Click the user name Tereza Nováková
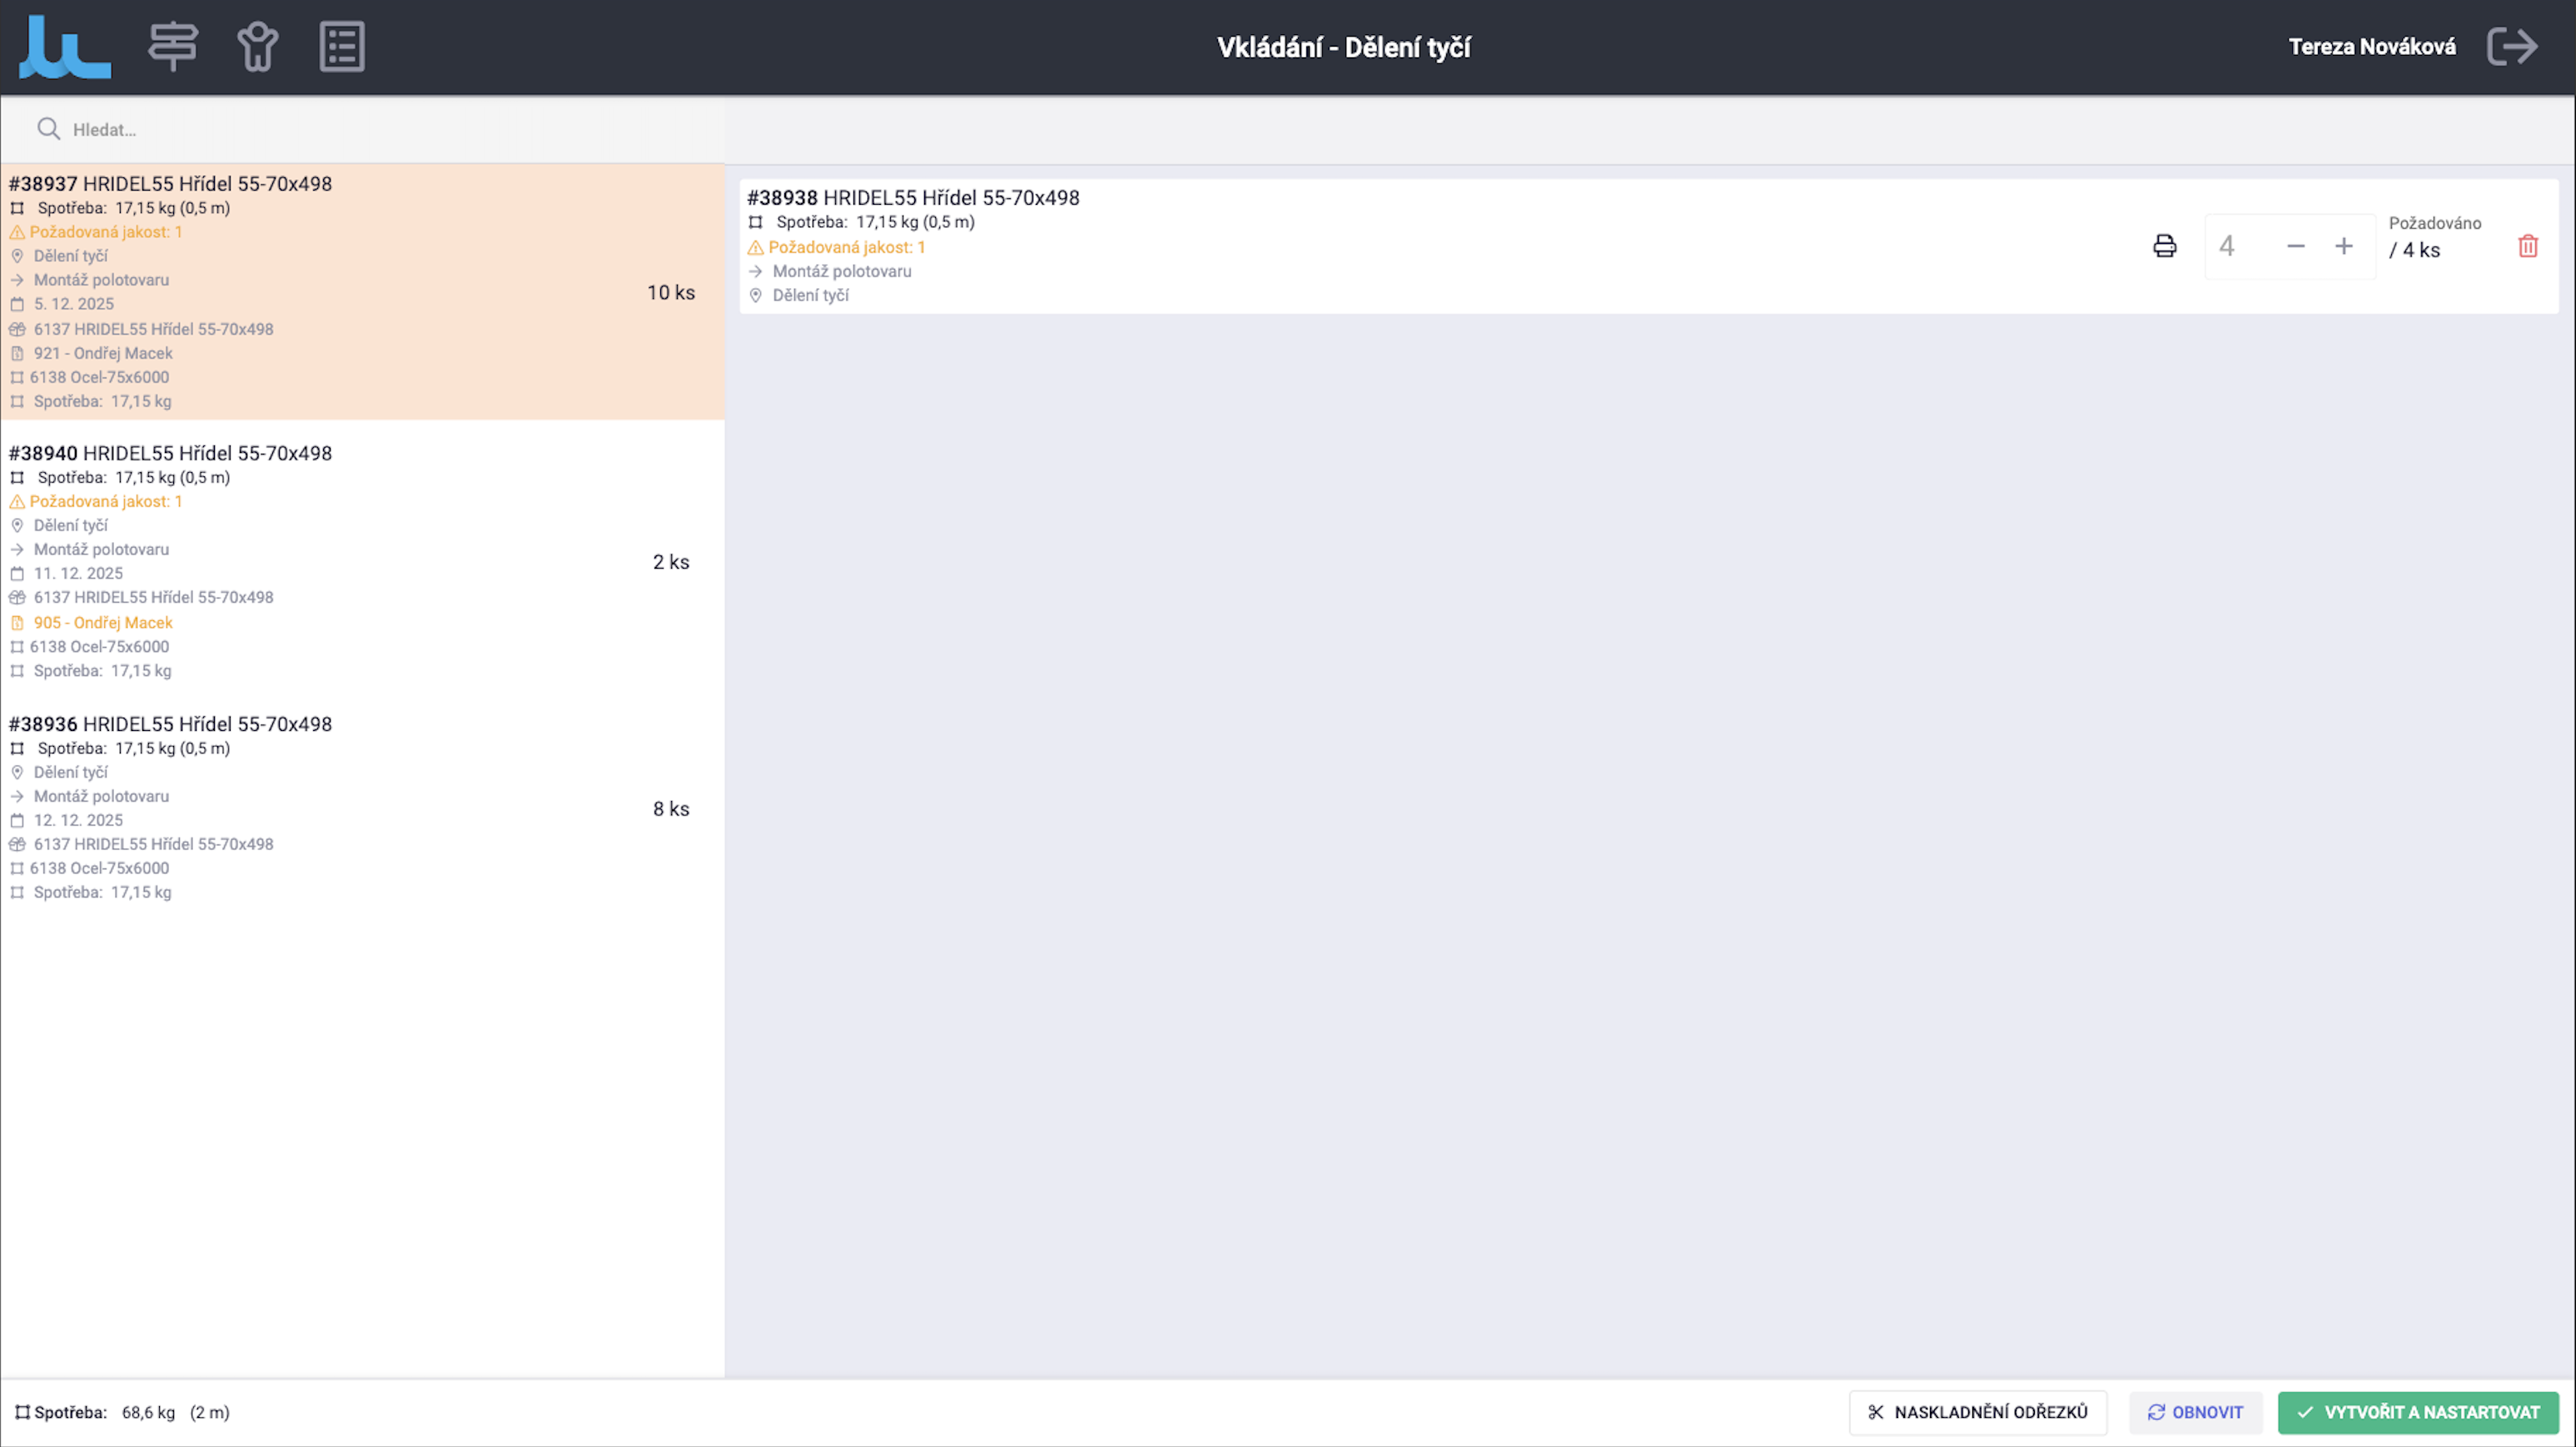Viewport: 2576px width, 1447px height. pyautogui.click(x=2371, y=47)
